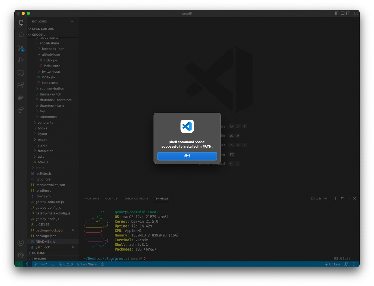Screen dimensions: 374x286
Task: Click errors and warnings count in status bar
Action: 66,264
